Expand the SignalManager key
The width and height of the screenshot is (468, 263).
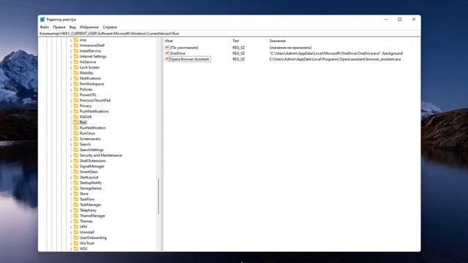[x=71, y=167]
